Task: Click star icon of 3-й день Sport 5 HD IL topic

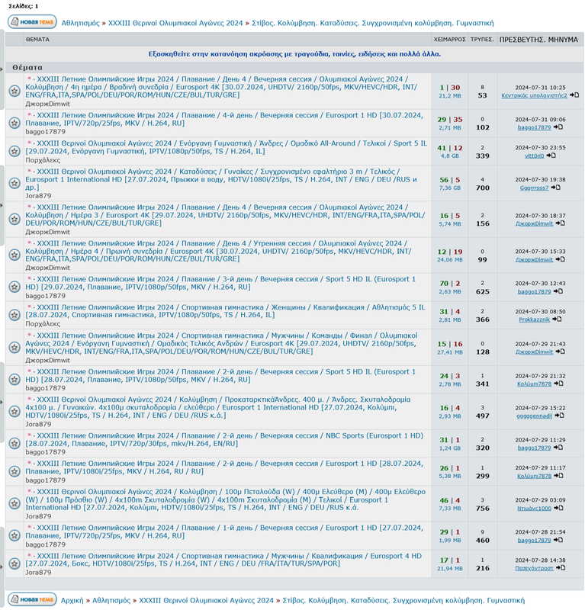Action: (x=14, y=287)
